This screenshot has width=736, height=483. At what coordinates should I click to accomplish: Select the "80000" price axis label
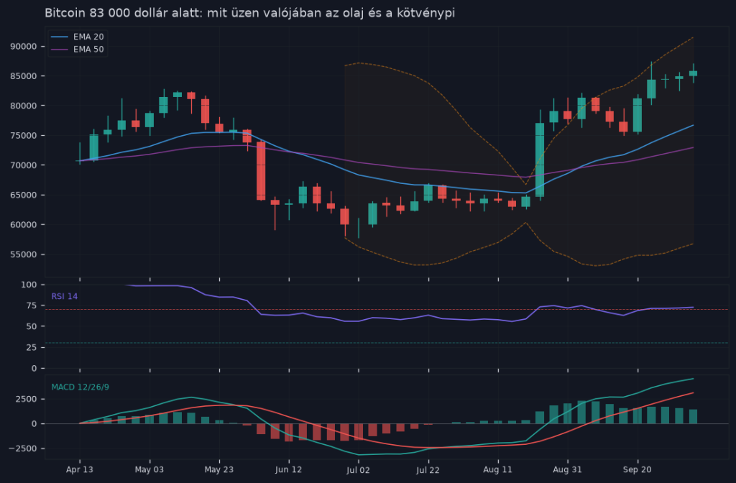tap(24, 106)
